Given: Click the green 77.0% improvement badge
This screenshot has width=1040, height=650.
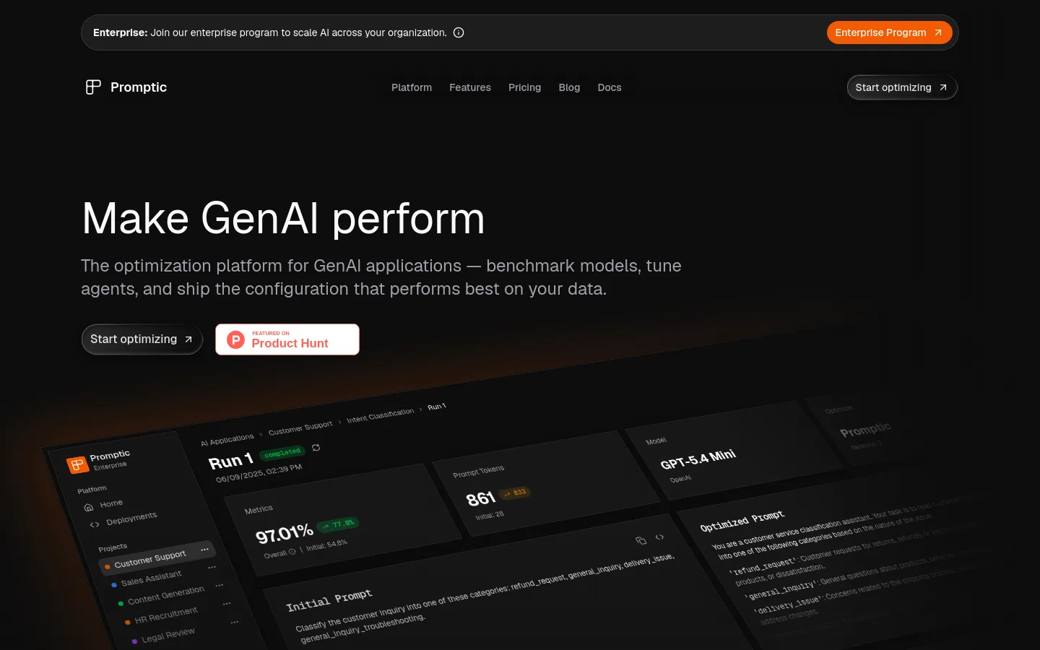Looking at the screenshot, I should 338,524.
